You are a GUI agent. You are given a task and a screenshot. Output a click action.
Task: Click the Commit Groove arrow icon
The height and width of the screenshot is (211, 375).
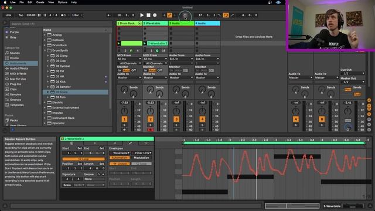pos(103,175)
